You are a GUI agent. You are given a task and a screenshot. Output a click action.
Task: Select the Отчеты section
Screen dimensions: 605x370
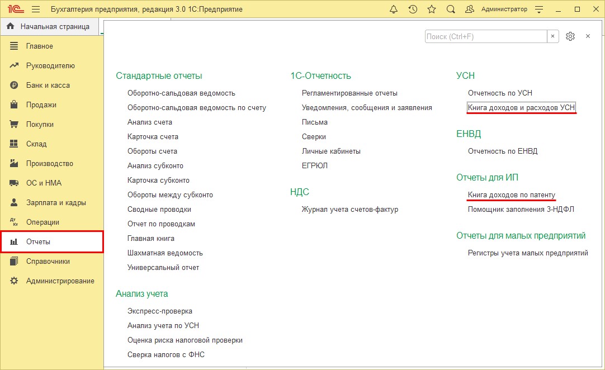(51, 242)
